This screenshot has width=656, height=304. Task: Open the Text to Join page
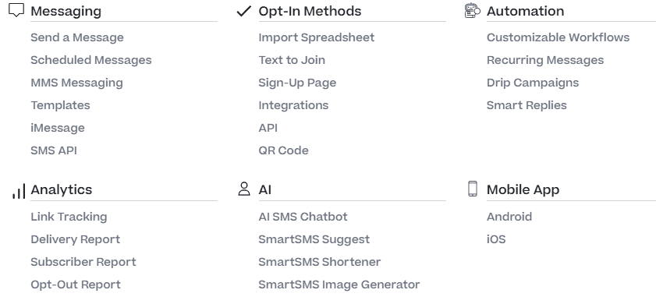coord(292,60)
